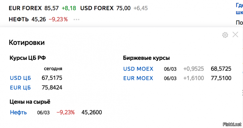Click USD FOREX ticker in header
The height and width of the screenshot is (128, 243).
(97, 8)
